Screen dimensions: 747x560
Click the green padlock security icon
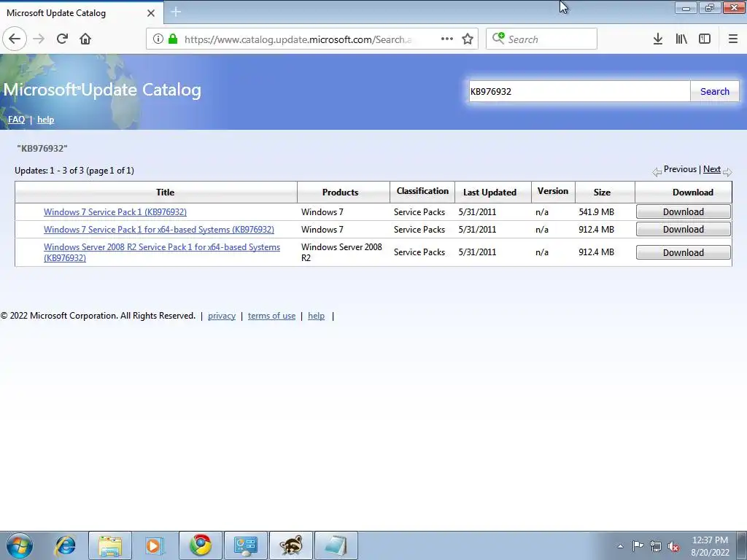tap(173, 39)
